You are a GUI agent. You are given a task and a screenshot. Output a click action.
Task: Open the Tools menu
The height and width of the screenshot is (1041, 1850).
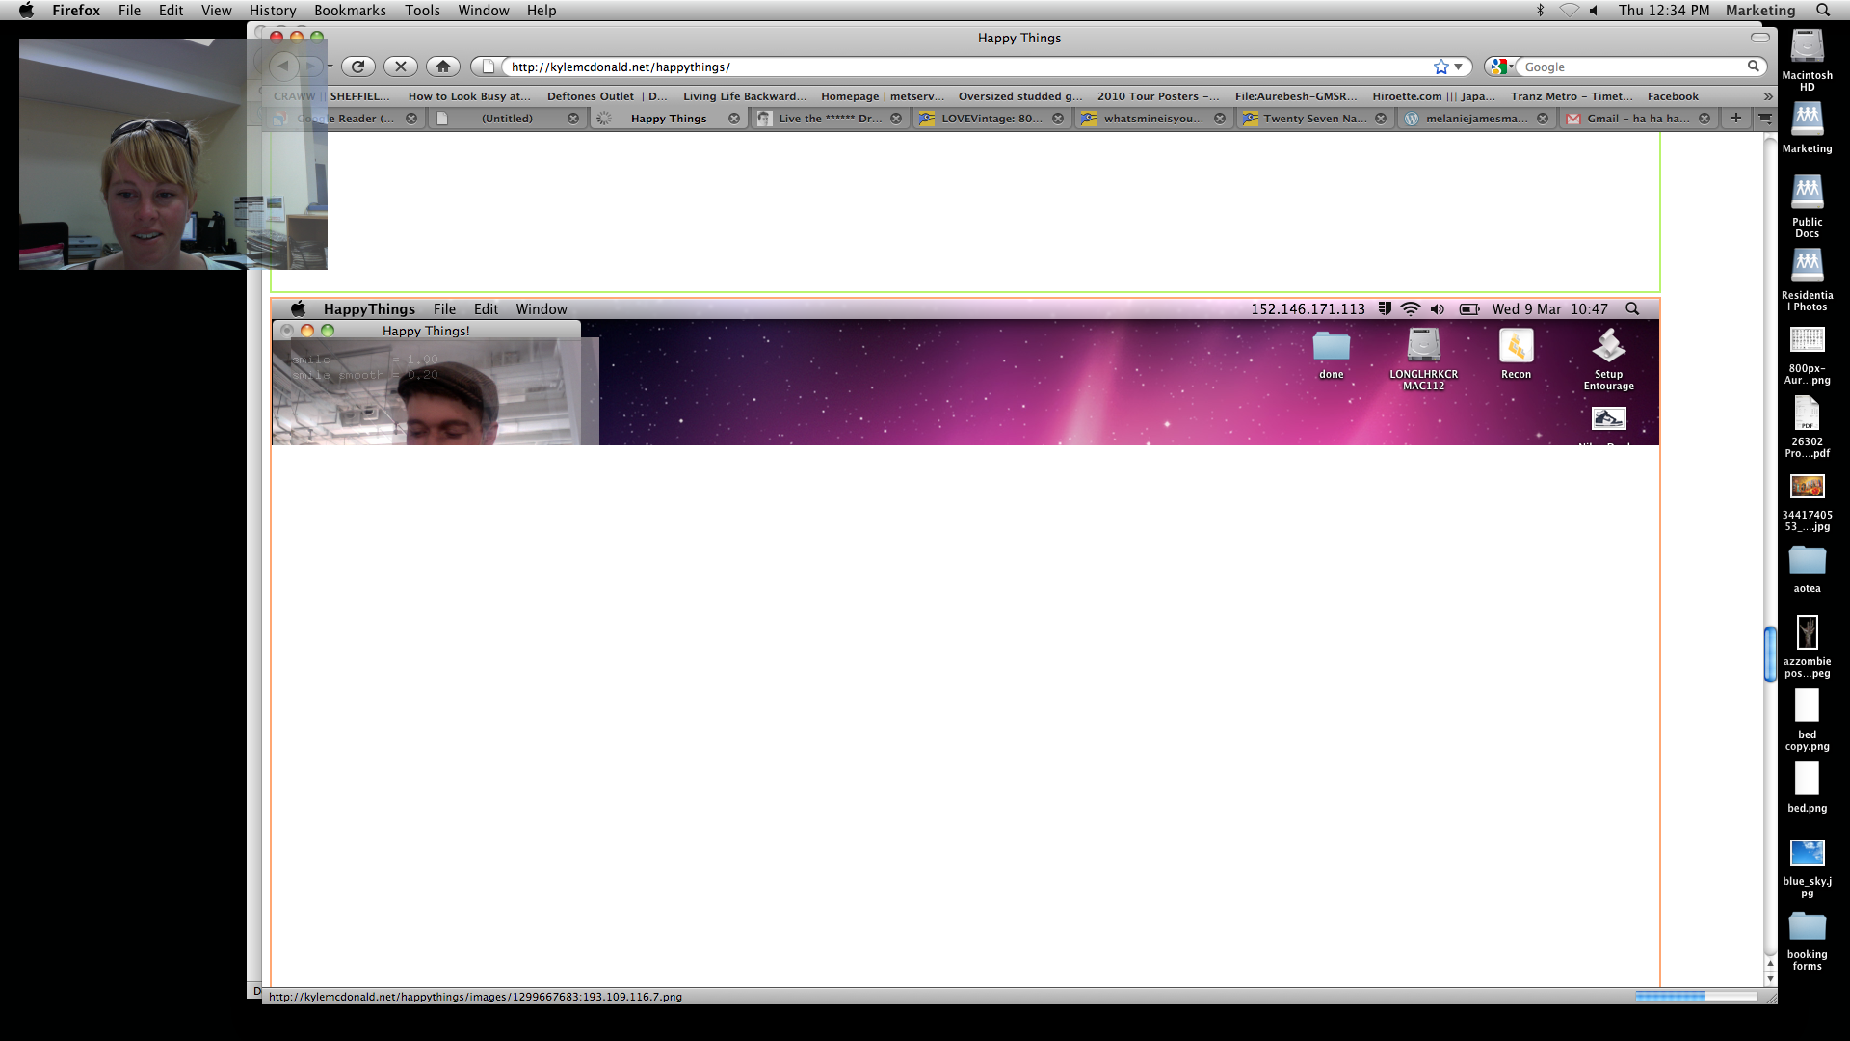[x=422, y=11]
